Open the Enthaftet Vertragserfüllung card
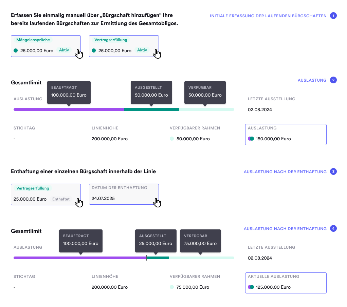 point(46,194)
